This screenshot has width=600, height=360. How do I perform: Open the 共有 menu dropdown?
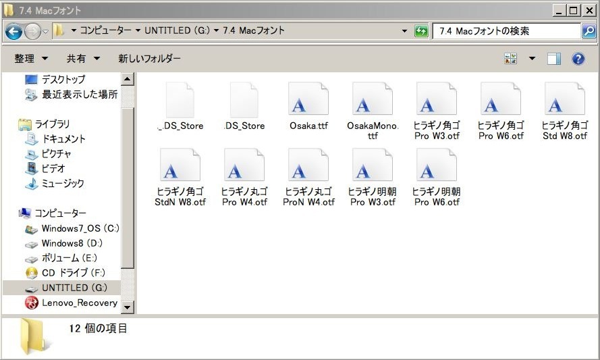pyautogui.click(x=83, y=59)
